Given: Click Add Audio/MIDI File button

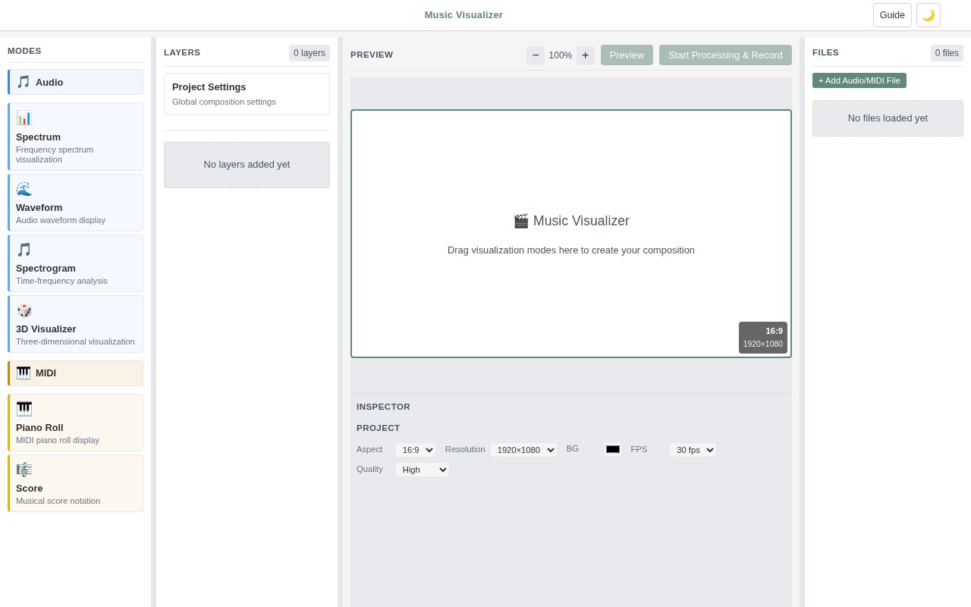Looking at the screenshot, I should coord(859,80).
